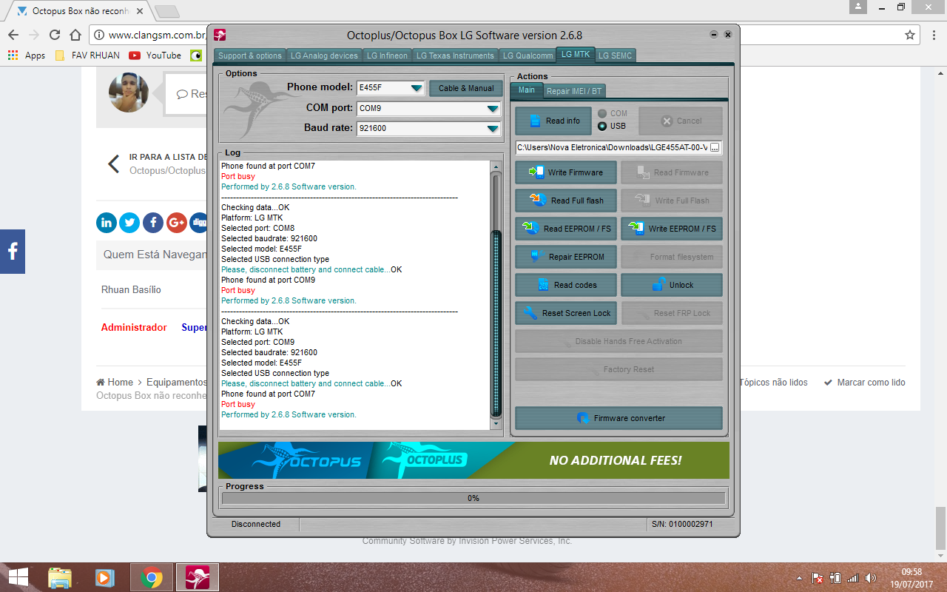Click the Administrador group link
This screenshot has width=947, height=592.
tap(134, 327)
